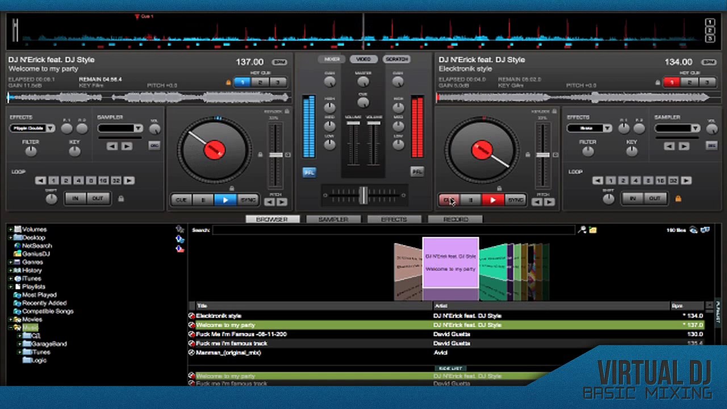Screen dimensions: 727x409
Task: Toggle the left deck hot cue lock
Action: (228, 82)
